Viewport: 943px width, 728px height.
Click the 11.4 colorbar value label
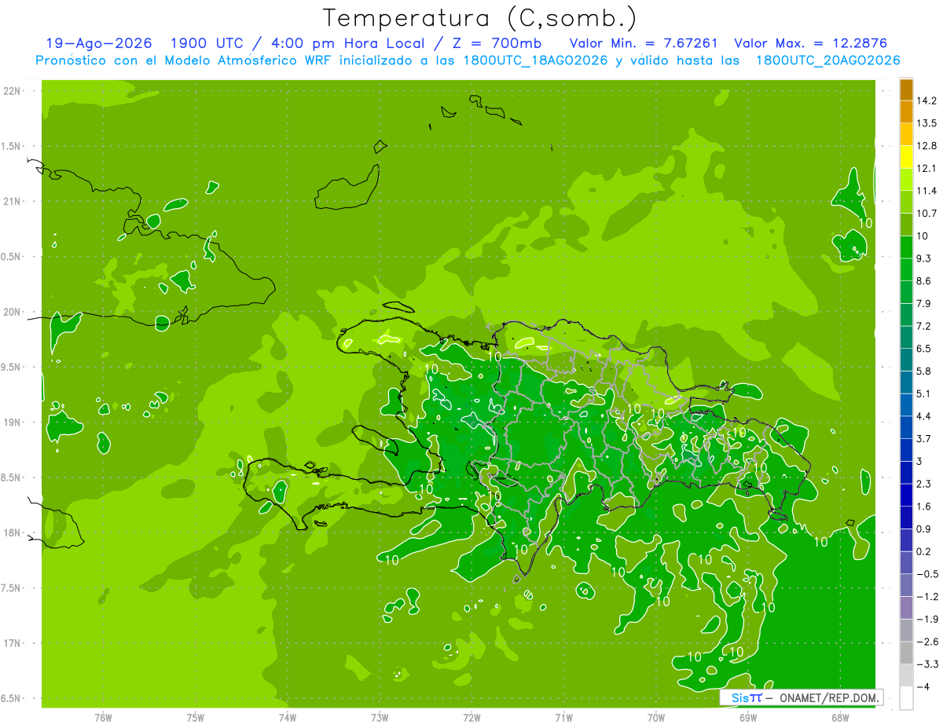[x=927, y=191]
